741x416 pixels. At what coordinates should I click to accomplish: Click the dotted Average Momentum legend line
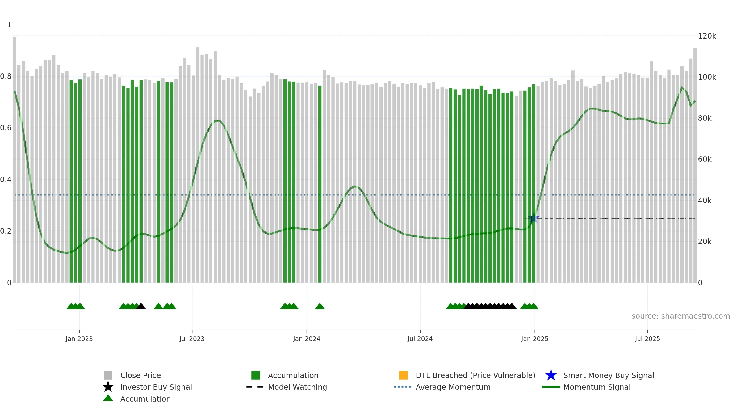(x=403, y=387)
